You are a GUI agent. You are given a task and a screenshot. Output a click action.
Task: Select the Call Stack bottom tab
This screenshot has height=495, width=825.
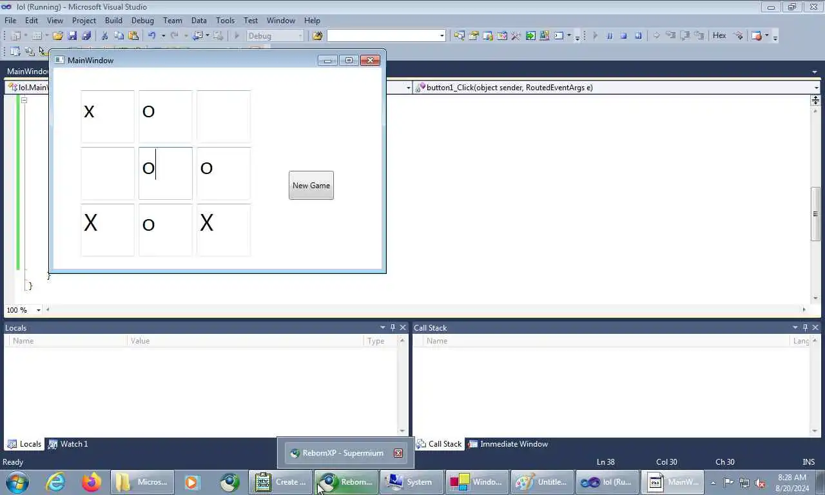(x=439, y=444)
